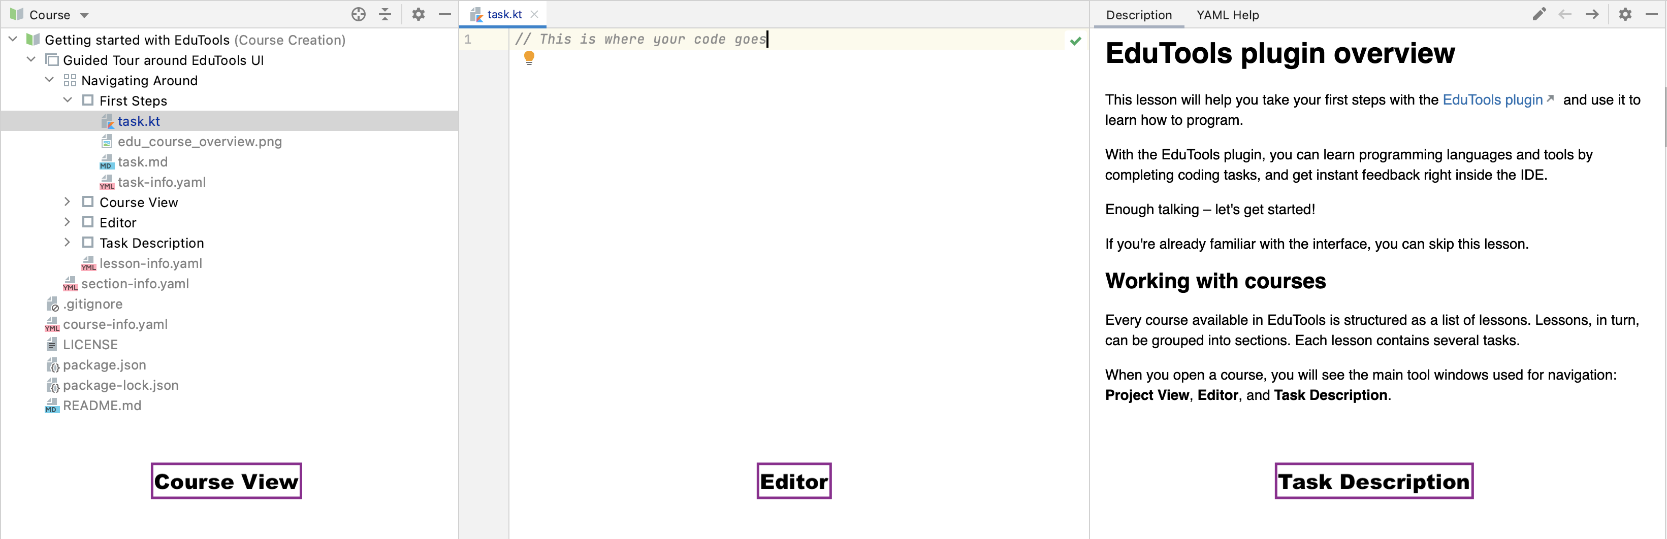Select section-info.yaml file

pyautogui.click(x=135, y=283)
